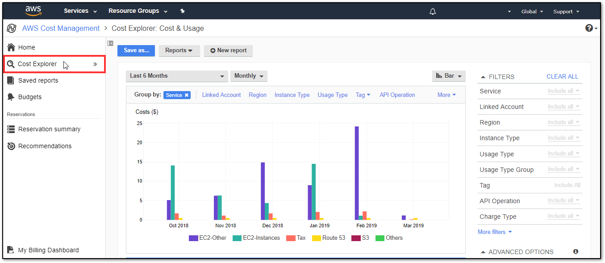605x263 pixels.
Task: Expand More filters link
Action: point(495,232)
